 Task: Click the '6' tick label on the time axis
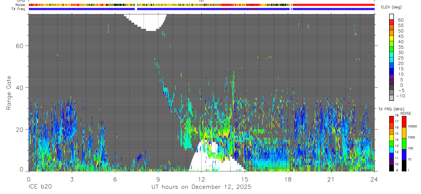point(115,179)
